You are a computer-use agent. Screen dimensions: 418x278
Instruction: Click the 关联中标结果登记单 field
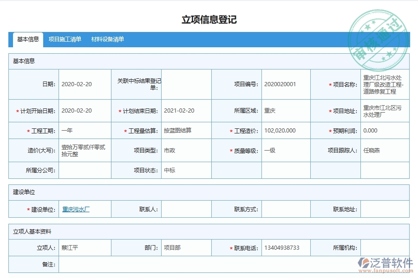point(186,84)
